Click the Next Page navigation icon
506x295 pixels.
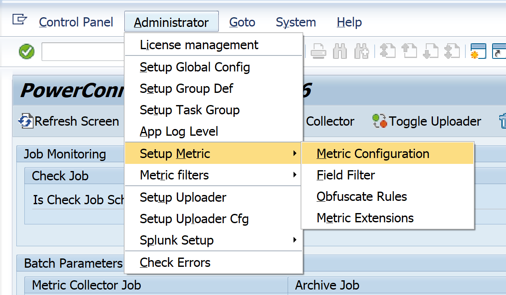click(430, 52)
